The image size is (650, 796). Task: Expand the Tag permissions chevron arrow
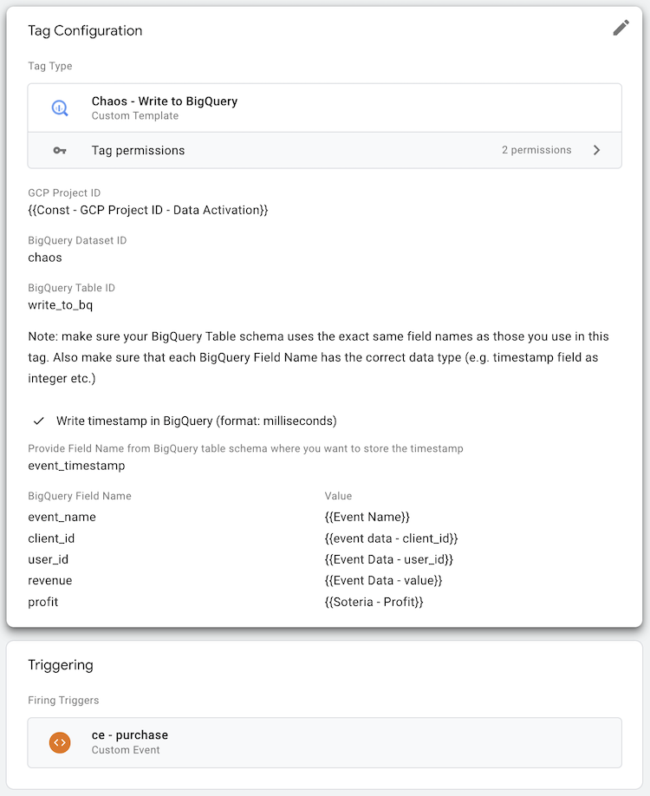pyautogui.click(x=596, y=150)
